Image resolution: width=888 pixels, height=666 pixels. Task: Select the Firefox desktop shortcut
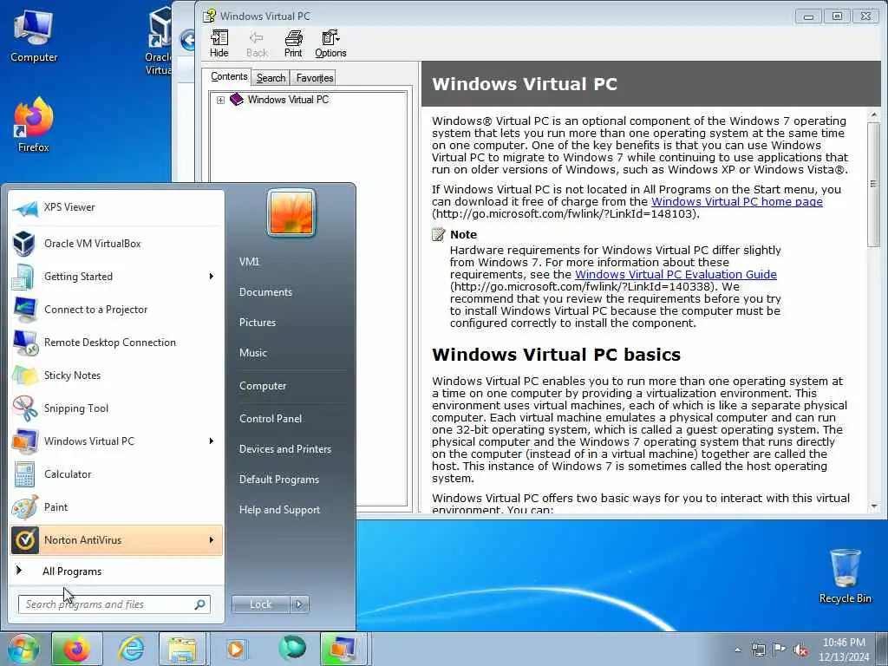34,125
